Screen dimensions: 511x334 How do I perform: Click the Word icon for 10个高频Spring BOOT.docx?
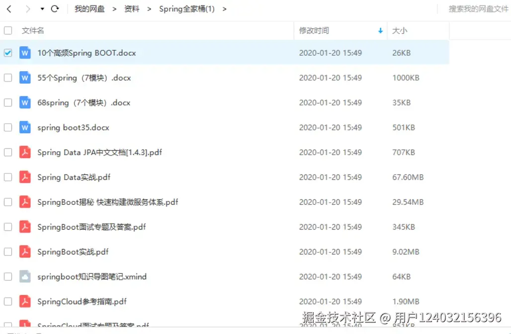click(x=25, y=52)
